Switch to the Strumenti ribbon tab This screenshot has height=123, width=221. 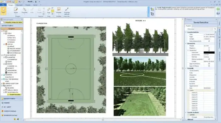pos(20,5)
